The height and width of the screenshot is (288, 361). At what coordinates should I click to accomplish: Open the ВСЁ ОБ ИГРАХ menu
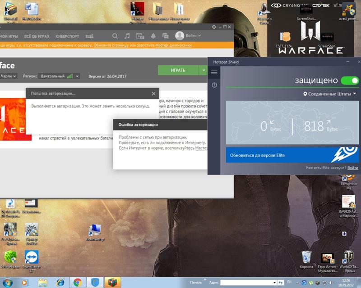[37, 36]
